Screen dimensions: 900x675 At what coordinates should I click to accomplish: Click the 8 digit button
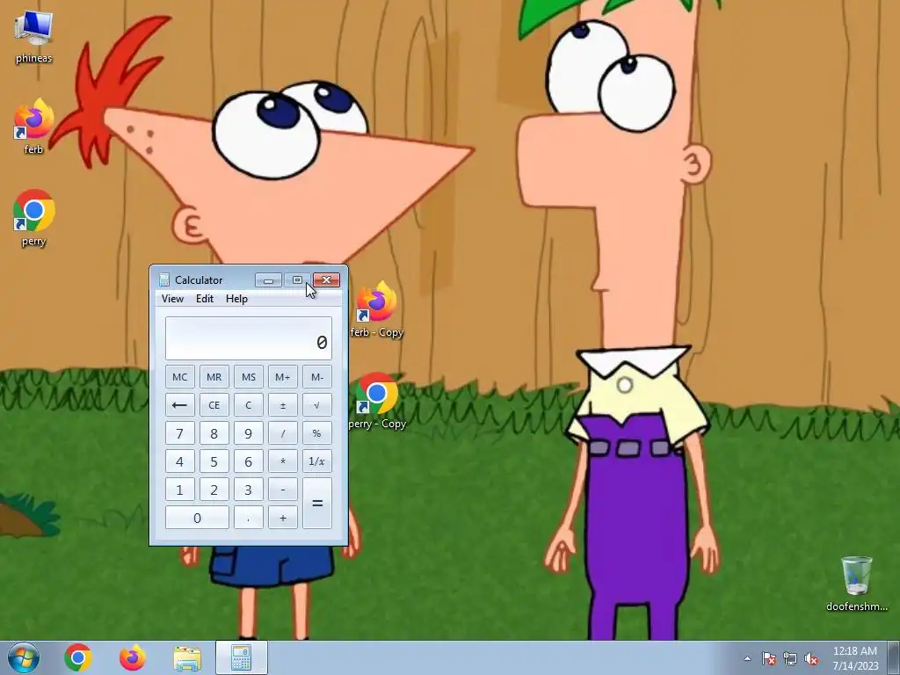pyautogui.click(x=214, y=433)
